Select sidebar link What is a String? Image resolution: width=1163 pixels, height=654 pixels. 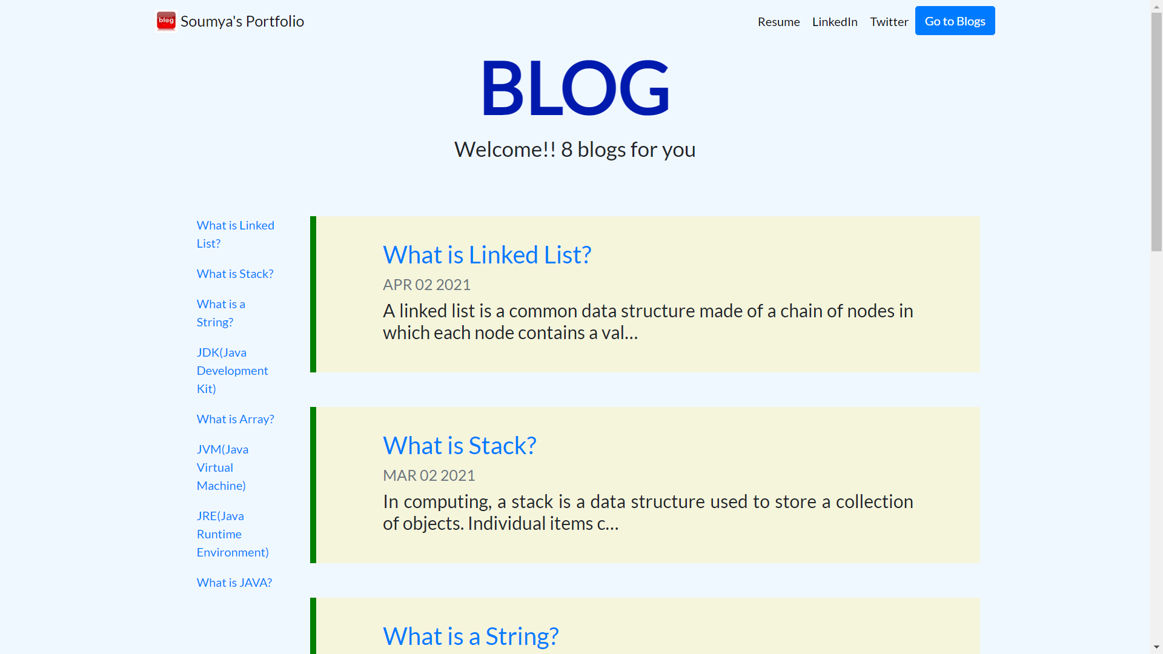[x=221, y=313]
